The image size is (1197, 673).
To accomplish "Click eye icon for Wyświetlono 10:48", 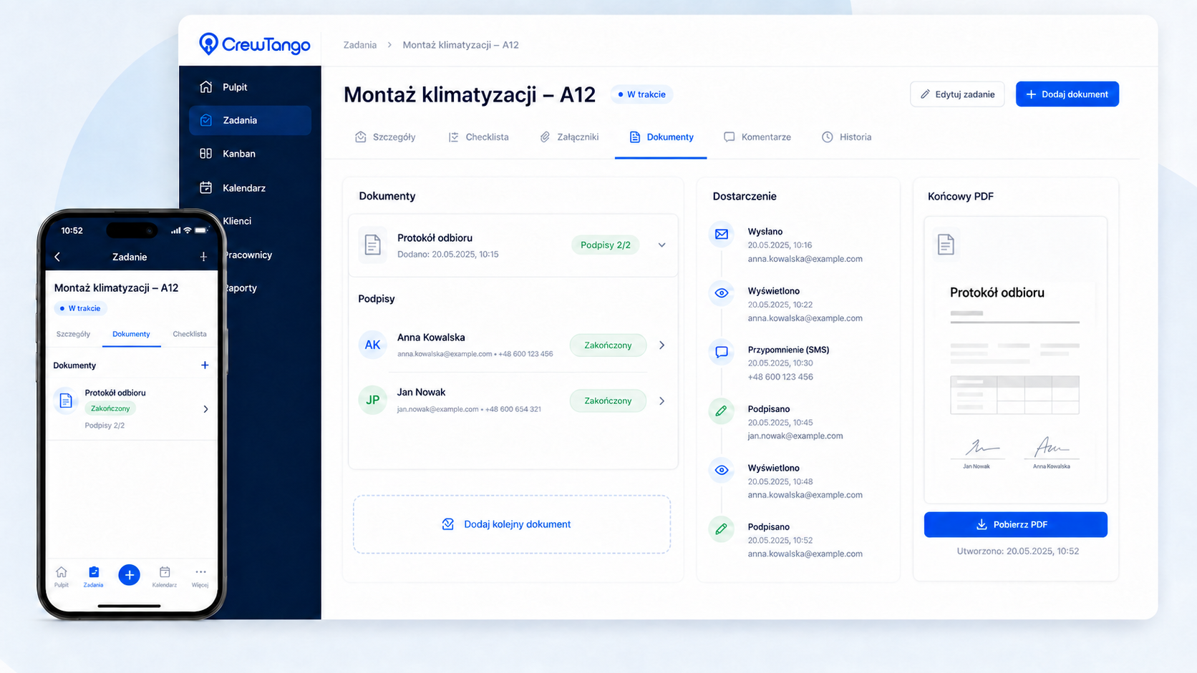I will (x=722, y=470).
